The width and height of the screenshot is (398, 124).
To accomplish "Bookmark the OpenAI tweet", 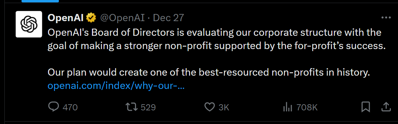I will [x=366, y=107].
